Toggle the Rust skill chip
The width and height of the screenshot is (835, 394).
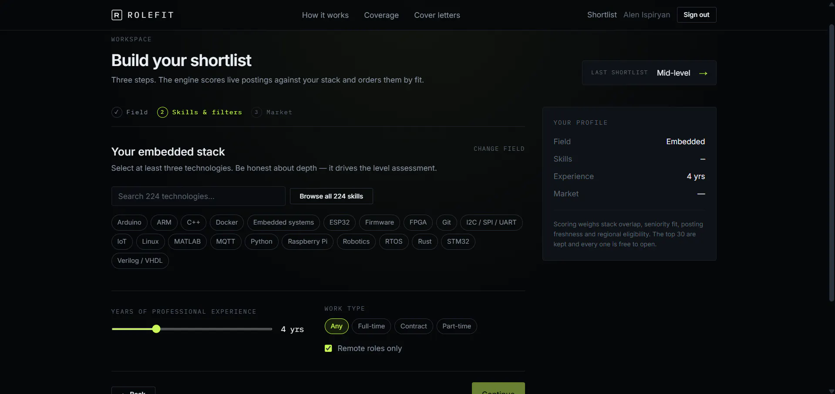click(x=425, y=242)
